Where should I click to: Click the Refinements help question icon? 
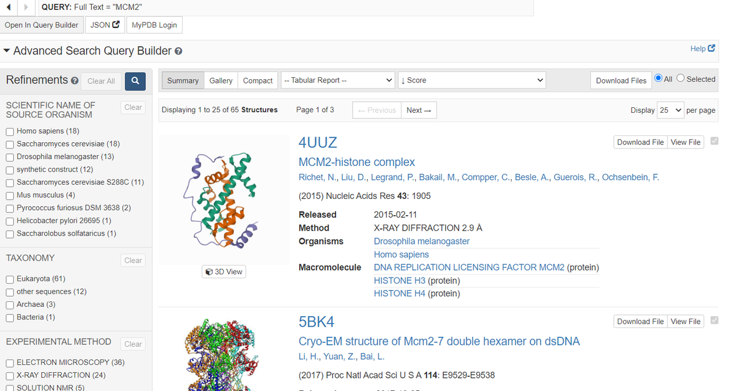click(x=75, y=81)
